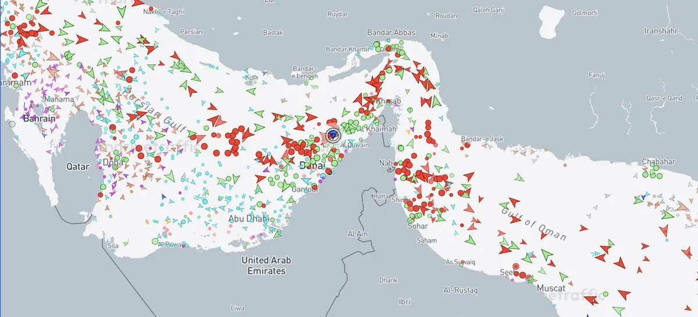Click the United Arab Emirates label
The image size is (698, 317).
pos(266,265)
